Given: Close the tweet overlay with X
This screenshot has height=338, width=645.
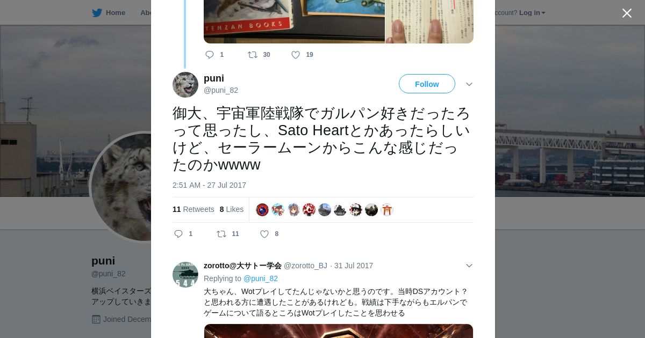Looking at the screenshot, I should point(627,13).
